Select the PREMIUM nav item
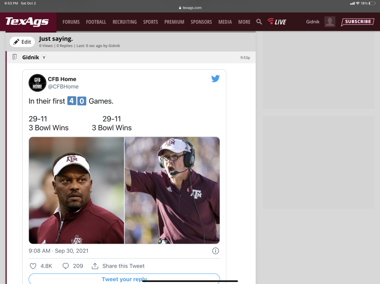Image resolution: width=380 pixels, height=284 pixels. [174, 22]
